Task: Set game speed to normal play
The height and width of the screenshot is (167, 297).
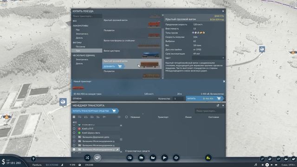Action: pyautogui.click(x=267, y=165)
